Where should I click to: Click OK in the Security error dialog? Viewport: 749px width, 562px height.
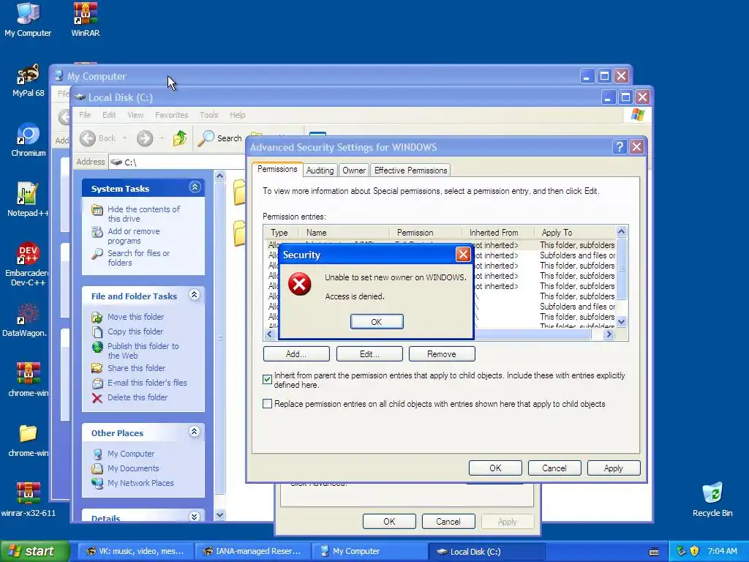[x=377, y=322]
